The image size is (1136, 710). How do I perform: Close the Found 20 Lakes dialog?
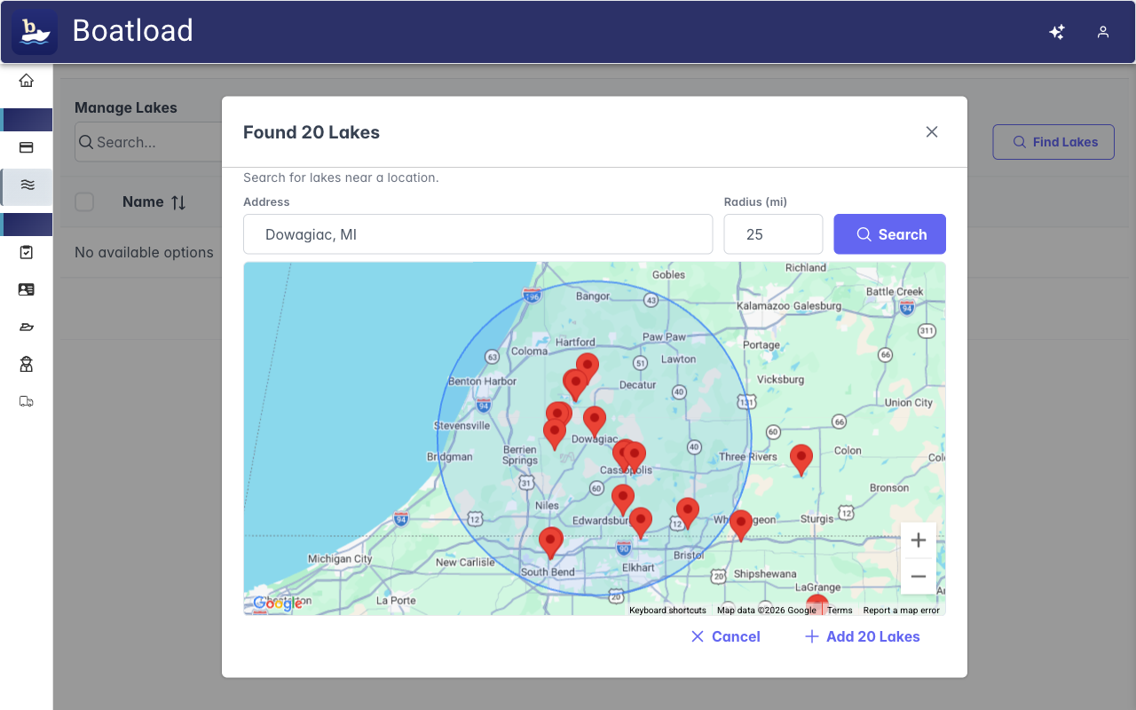(x=932, y=132)
